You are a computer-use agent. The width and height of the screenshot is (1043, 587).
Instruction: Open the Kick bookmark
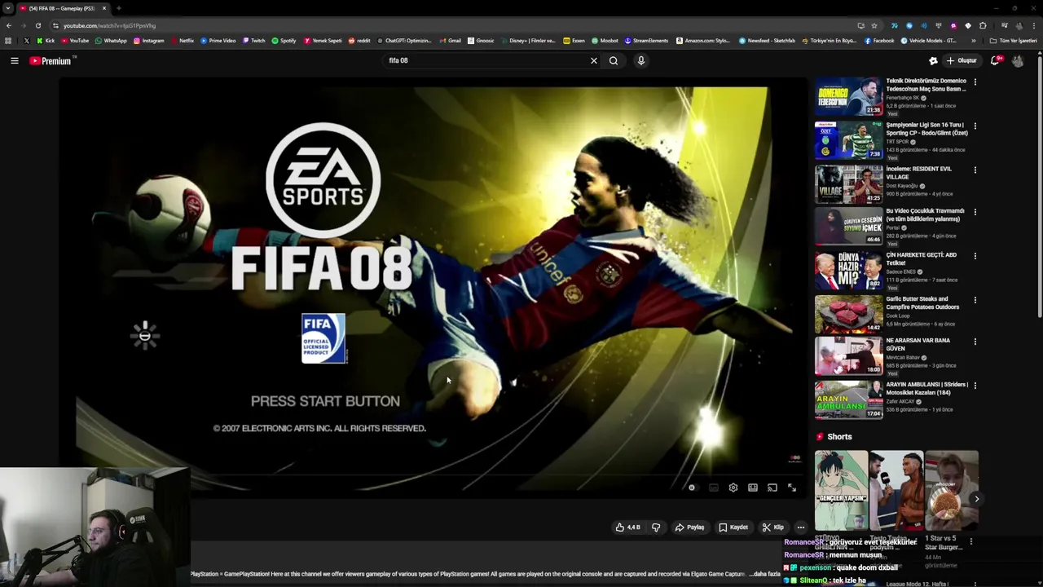tap(46, 40)
